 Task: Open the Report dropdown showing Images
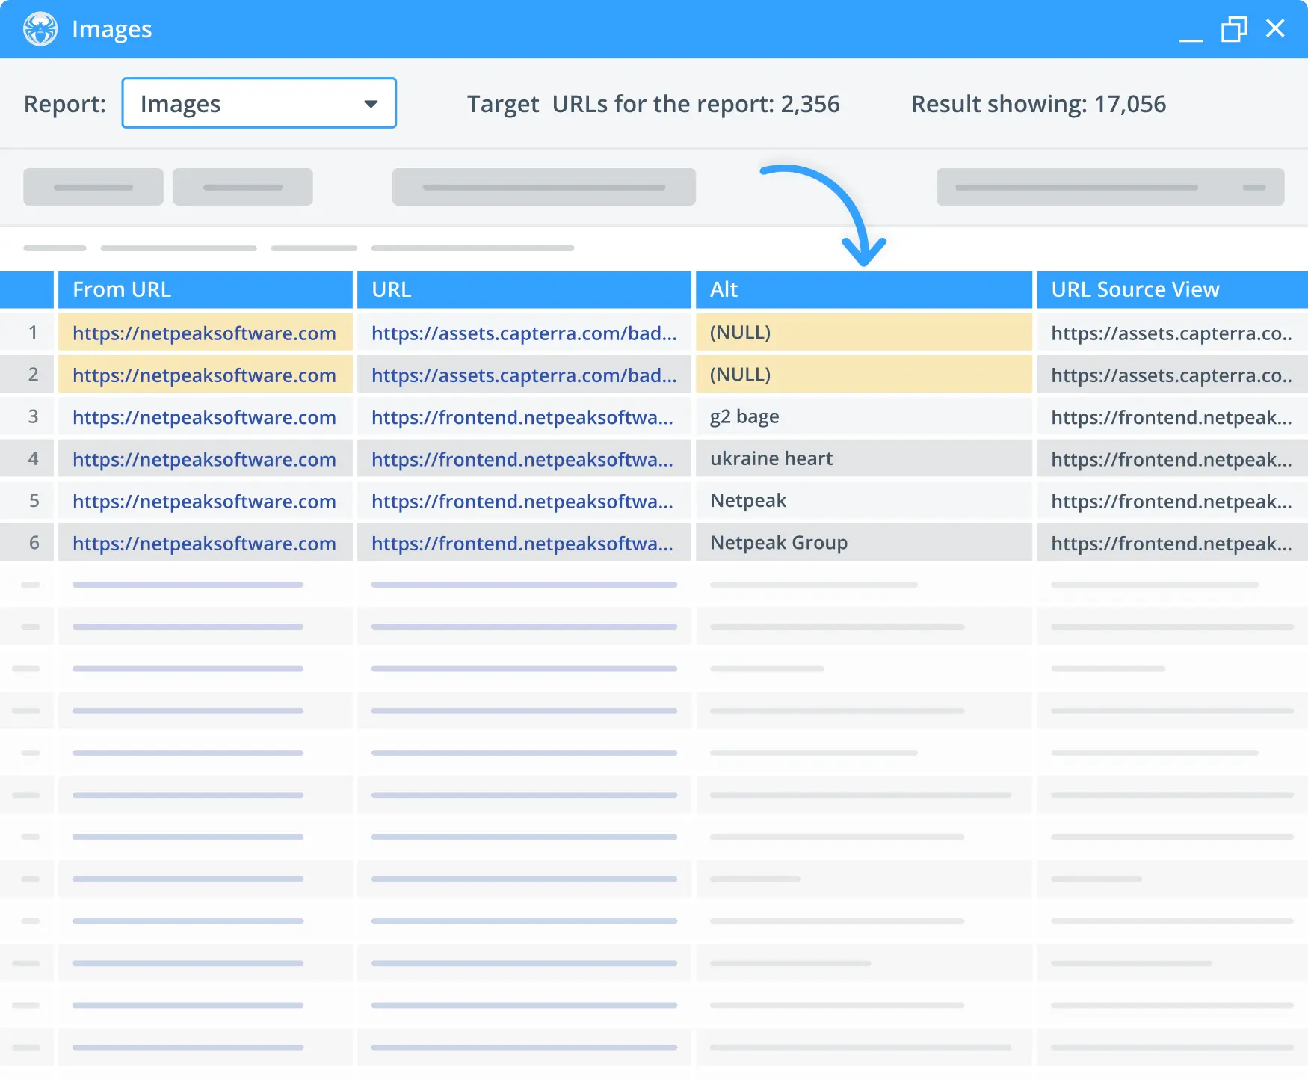pyautogui.click(x=259, y=103)
